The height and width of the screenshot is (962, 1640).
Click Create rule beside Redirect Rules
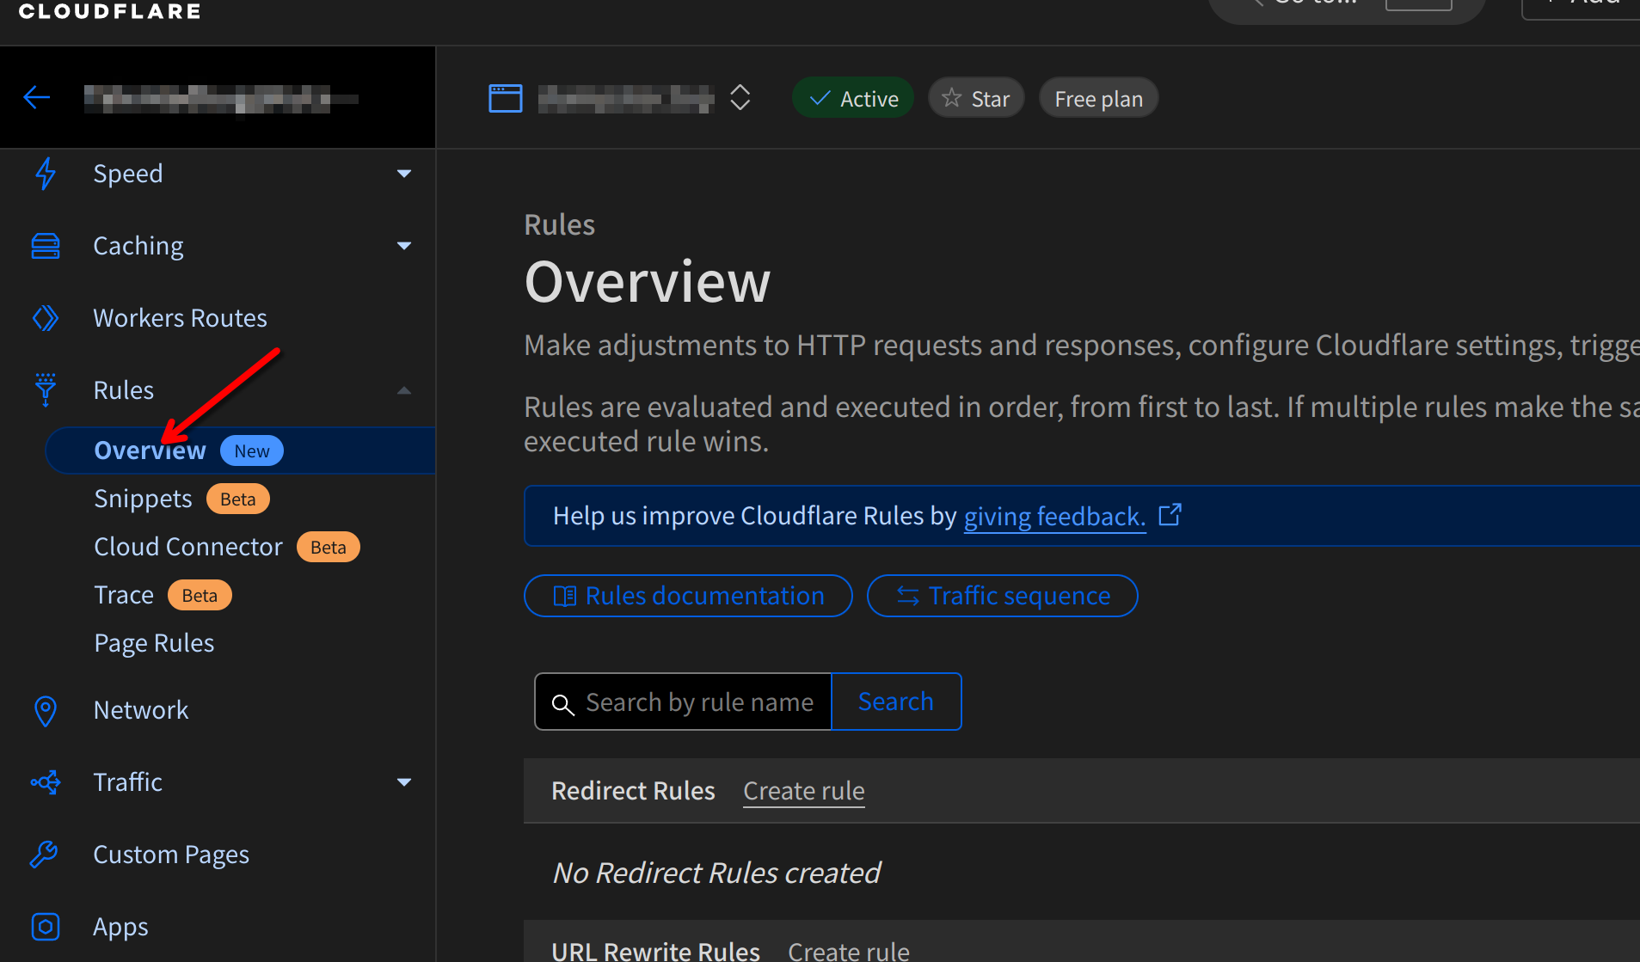click(x=804, y=791)
